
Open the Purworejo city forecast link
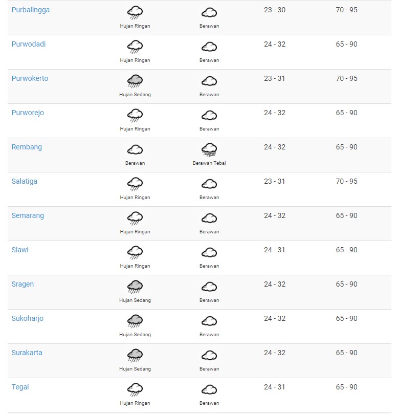[x=28, y=113]
